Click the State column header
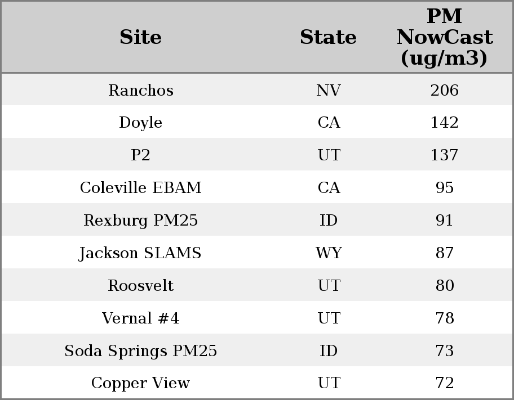 click(328, 38)
